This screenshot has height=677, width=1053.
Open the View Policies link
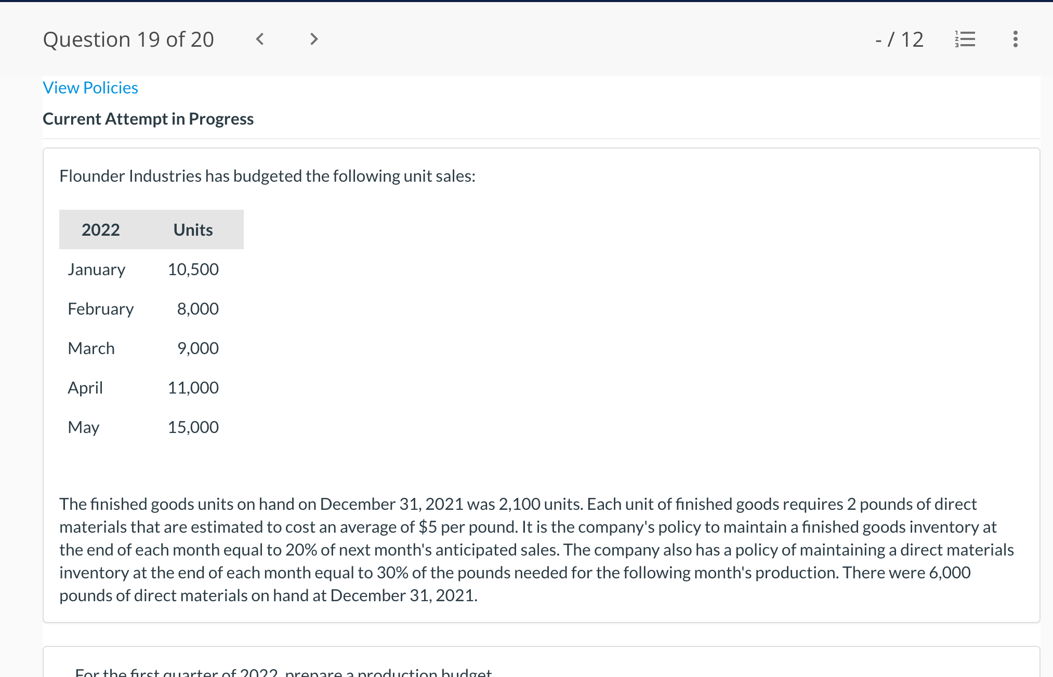click(90, 88)
